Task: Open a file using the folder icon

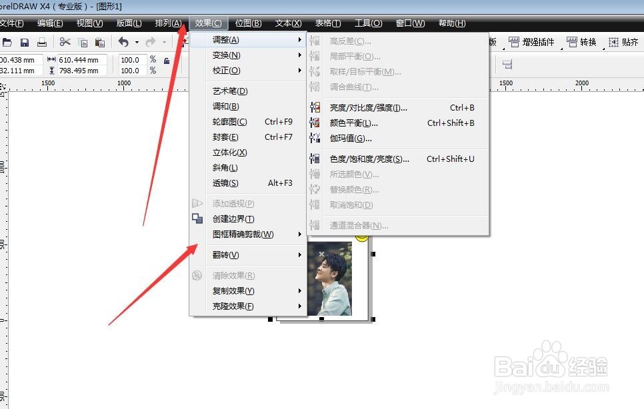Action: (x=7, y=42)
